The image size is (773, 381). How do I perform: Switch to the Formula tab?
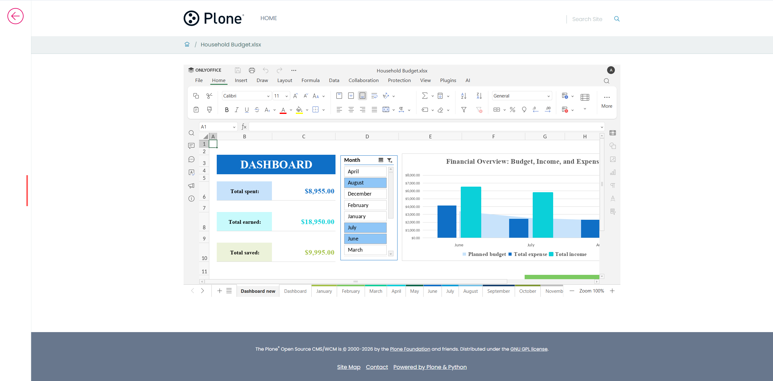(x=310, y=80)
